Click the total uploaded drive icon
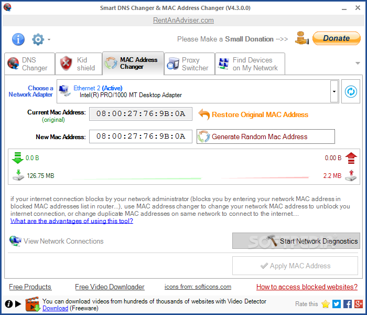 tap(351, 175)
